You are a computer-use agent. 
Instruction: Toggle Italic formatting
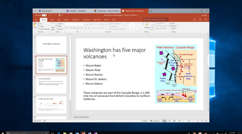[x=68, y=28]
